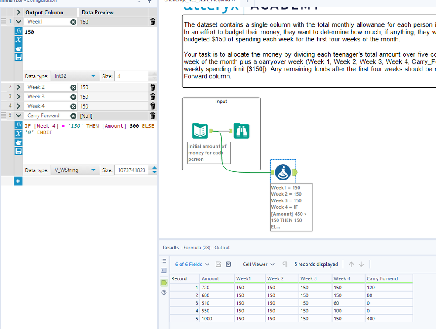This screenshot has width=436, height=329.
Task: Open the Cell Viewer dropdown
Action: tap(259, 265)
